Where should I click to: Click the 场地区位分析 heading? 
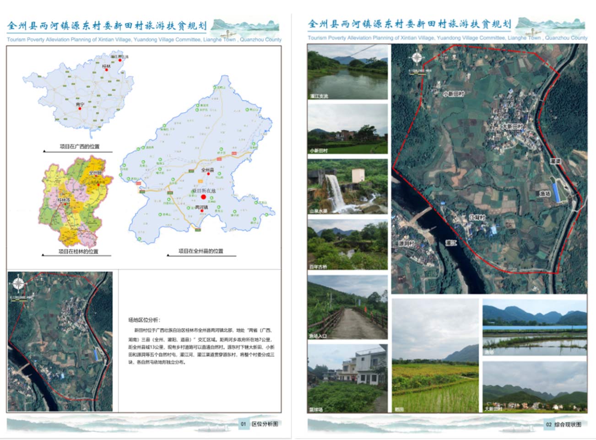144,320
